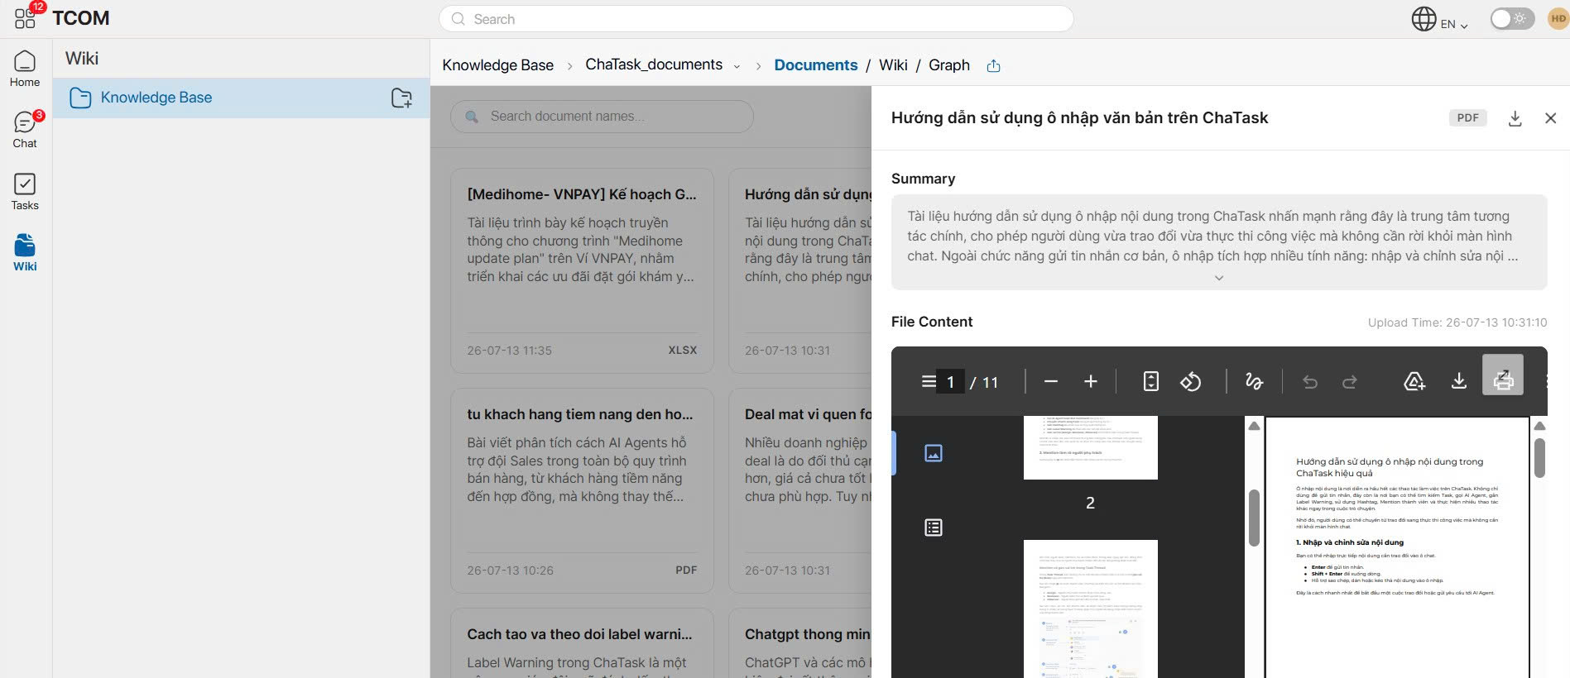Click the Knowledge Base breadcrumb
The image size is (1570, 678).
point(497,65)
